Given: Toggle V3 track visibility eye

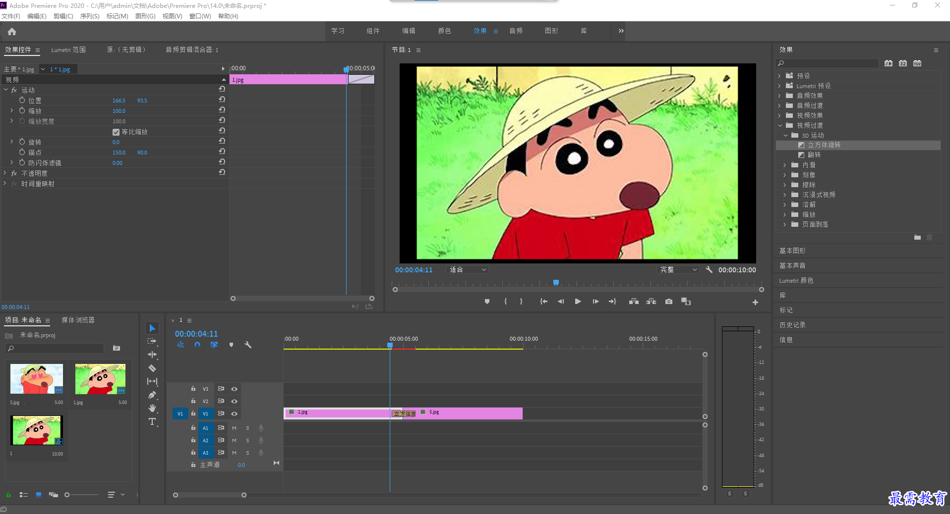Looking at the screenshot, I should tap(234, 389).
